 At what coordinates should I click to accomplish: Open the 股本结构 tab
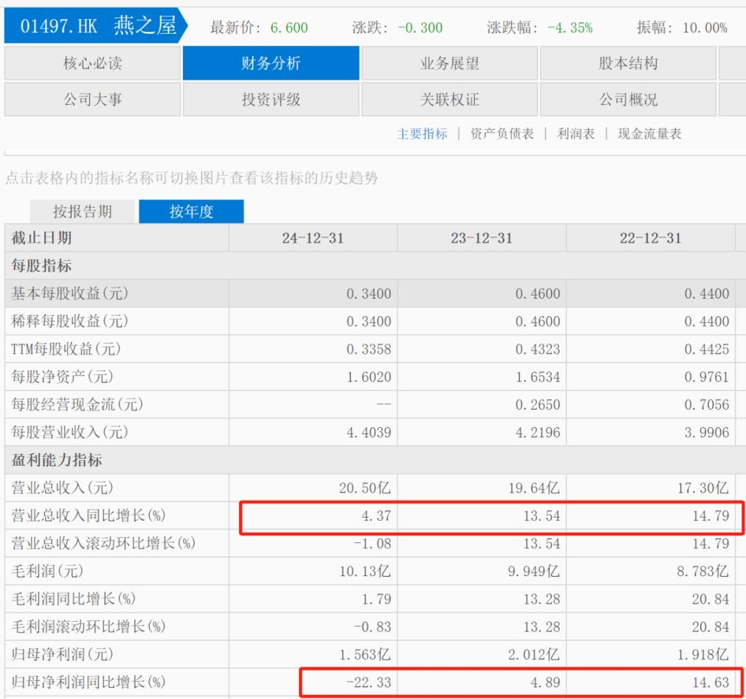click(x=628, y=63)
